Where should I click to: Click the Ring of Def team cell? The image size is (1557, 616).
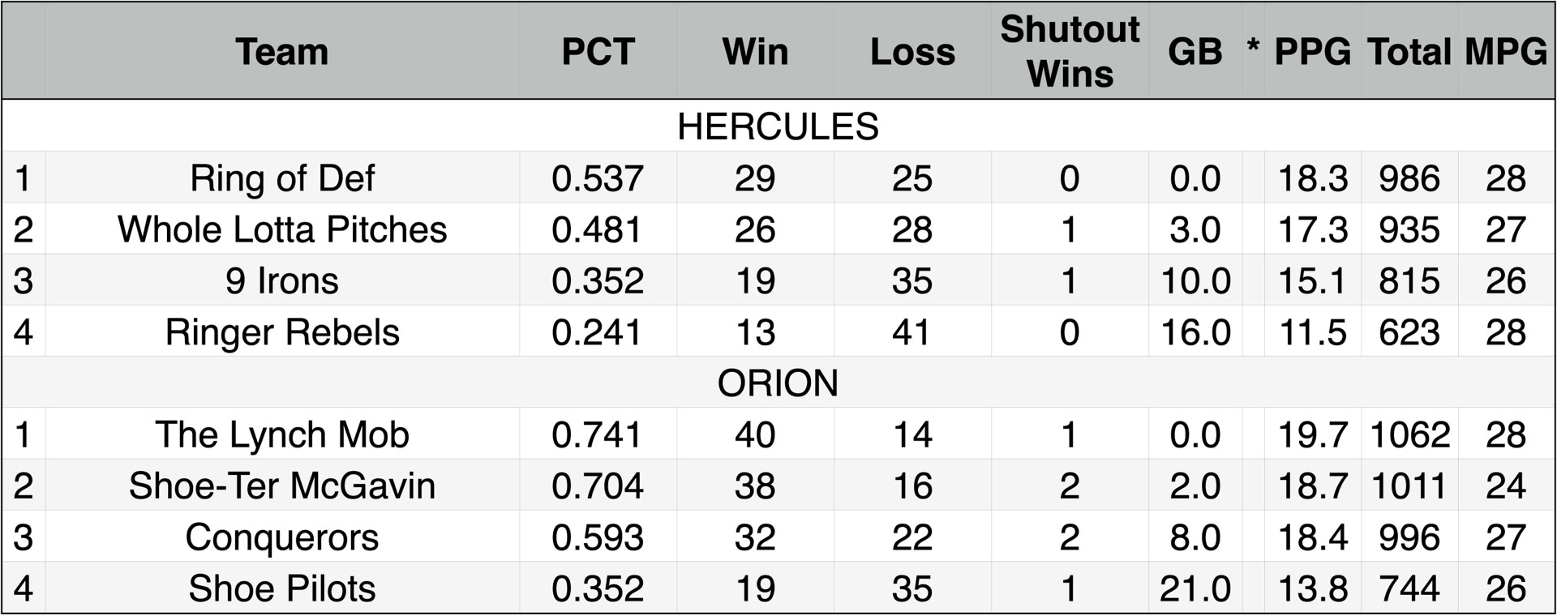tap(281, 178)
